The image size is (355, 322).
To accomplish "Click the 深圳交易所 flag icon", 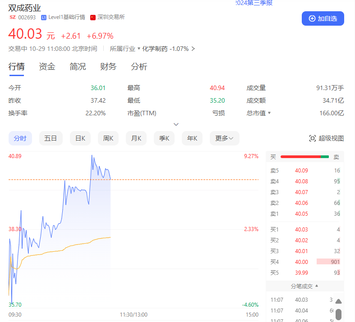I will [93, 18].
